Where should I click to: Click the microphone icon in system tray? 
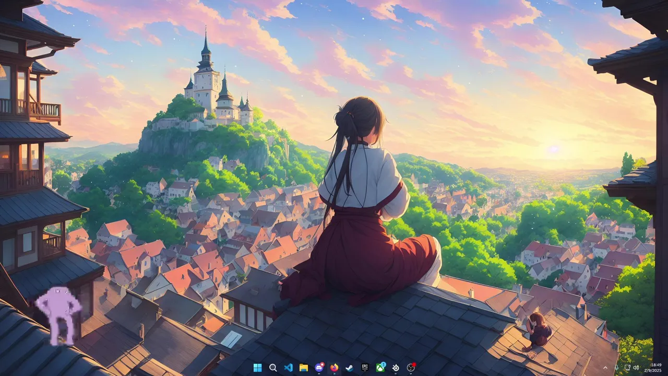617,368
